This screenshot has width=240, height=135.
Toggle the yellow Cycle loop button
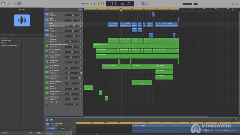[103, 4]
